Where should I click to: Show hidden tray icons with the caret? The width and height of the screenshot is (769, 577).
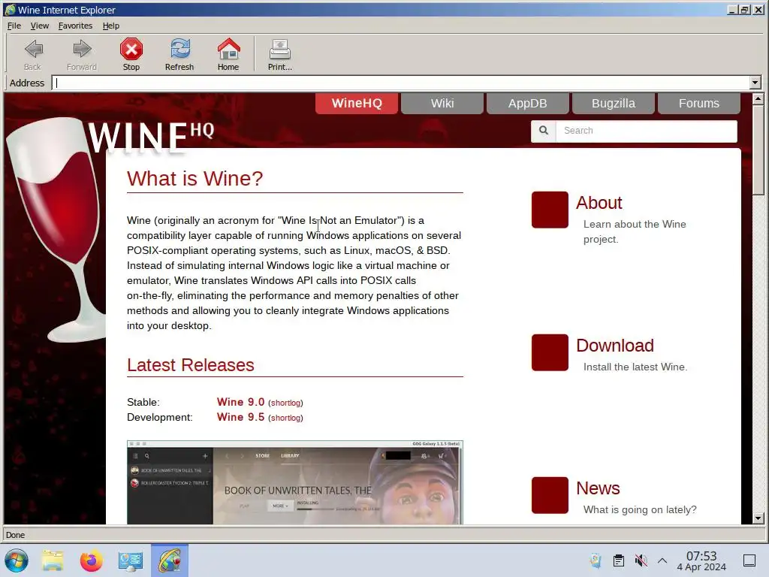coord(662,560)
